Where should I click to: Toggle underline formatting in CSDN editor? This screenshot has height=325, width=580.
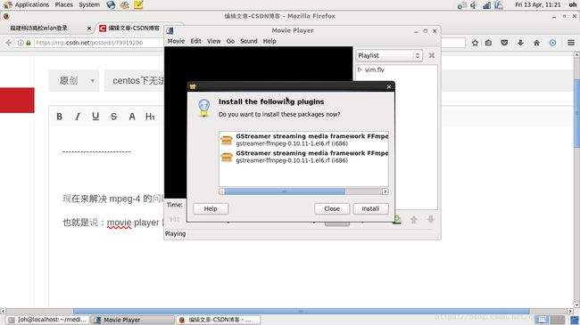95,117
